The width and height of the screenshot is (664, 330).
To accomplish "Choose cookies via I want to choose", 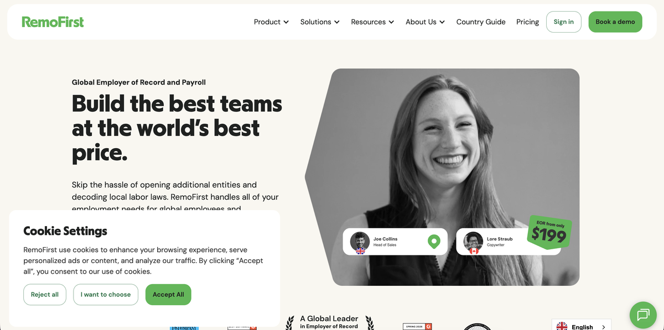I will (x=106, y=295).
